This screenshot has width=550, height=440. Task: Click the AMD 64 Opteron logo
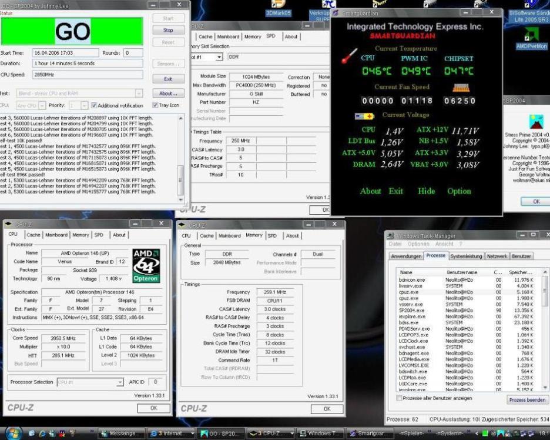click(x=146, y=266)
